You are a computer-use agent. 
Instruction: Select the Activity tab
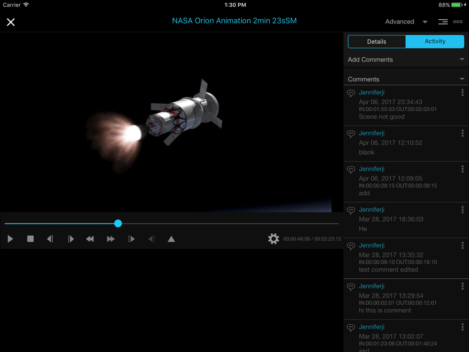[x=435, y=41]
